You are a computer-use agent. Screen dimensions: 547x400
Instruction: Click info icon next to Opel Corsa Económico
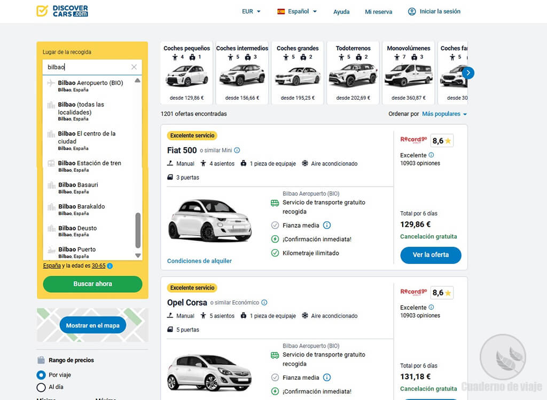[x=264, y=302]
